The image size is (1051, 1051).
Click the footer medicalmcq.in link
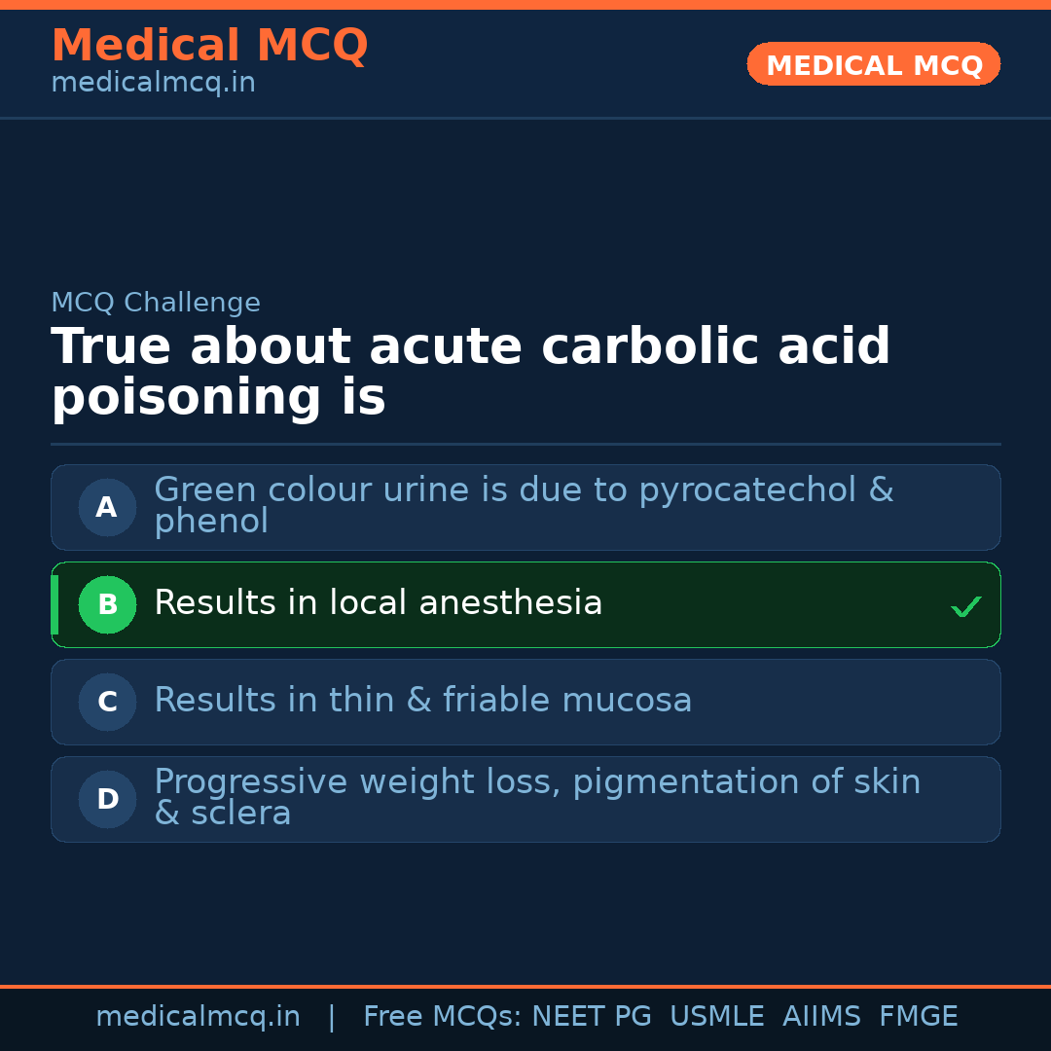click(198, 1017)
